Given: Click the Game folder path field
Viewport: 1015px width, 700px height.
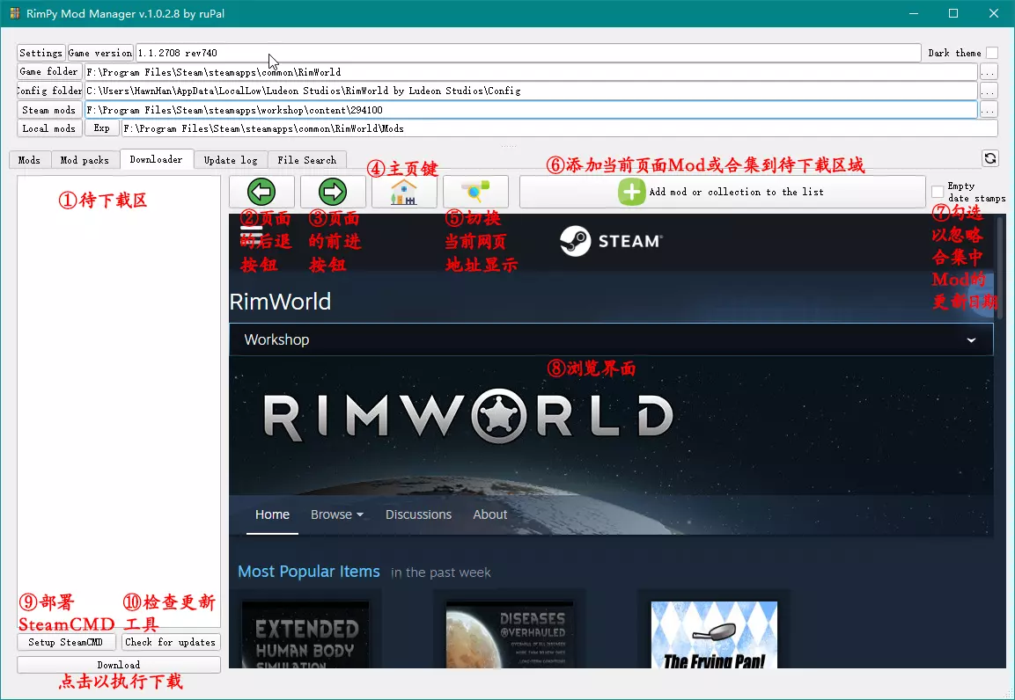Looking at the screenshot, I should pyautogui.click(x=531, y=72).
